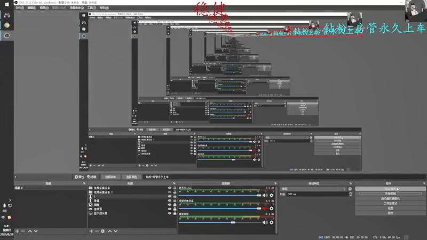Open Settings (设置) in controls
Screen dimensions: 427x240
pyautogui.click(x=391, y=208)
